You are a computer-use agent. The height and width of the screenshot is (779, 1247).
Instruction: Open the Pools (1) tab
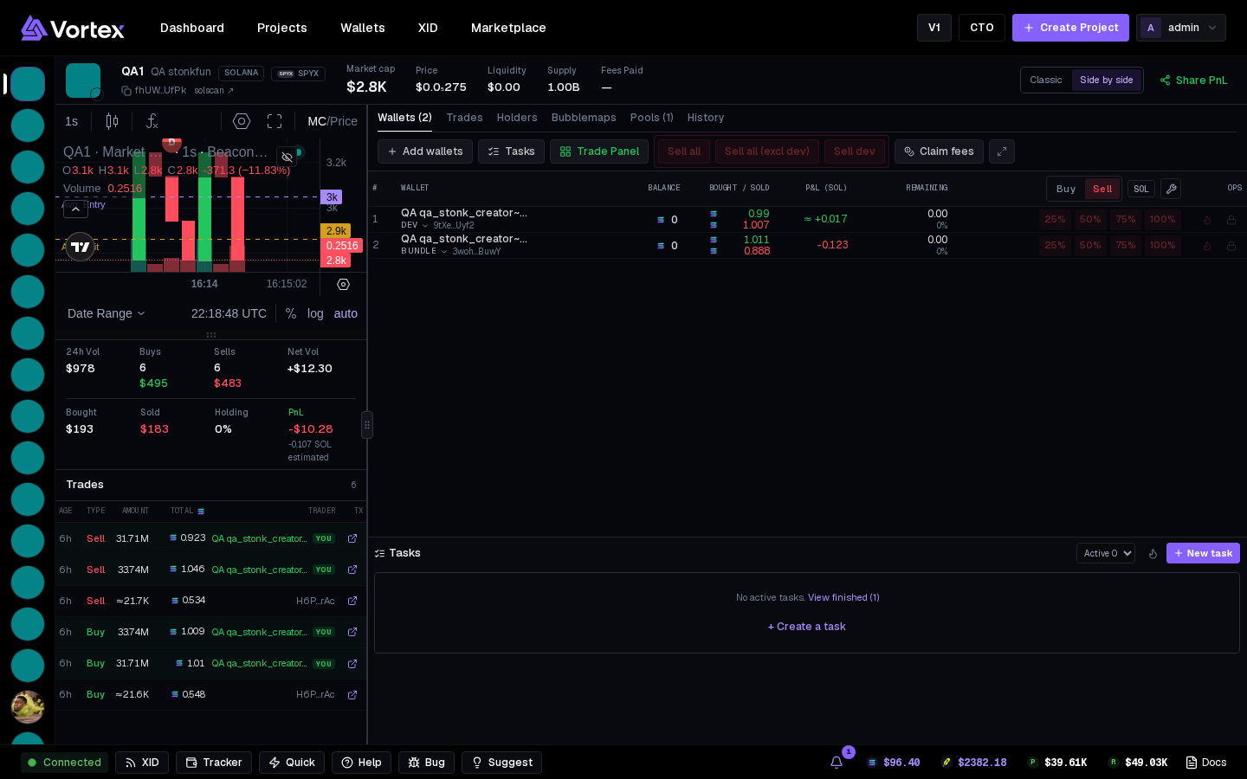coord(651,118)
